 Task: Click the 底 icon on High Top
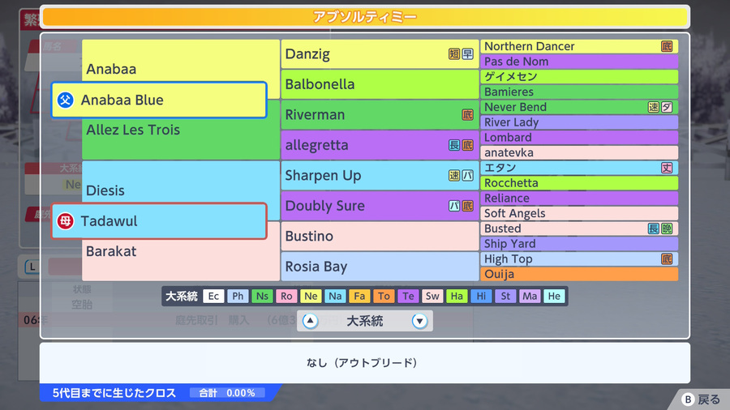pyautogui.click(x=667, y=259)
